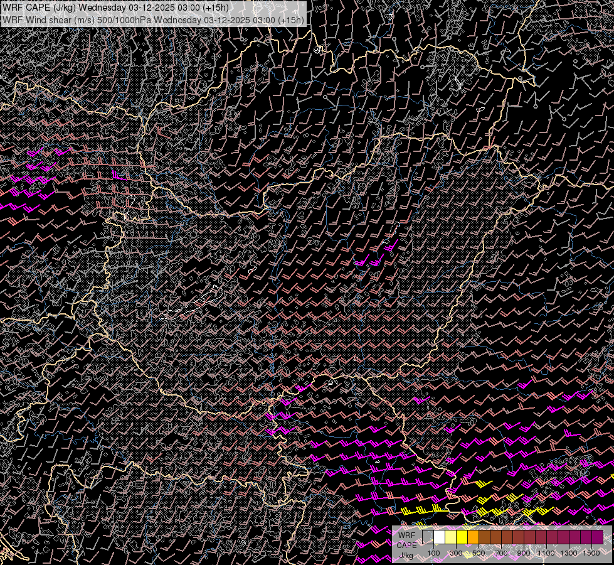This screenshot has height=565, width=614.
Task: Click the 300 legend scale label
Action: pos(456,553)
